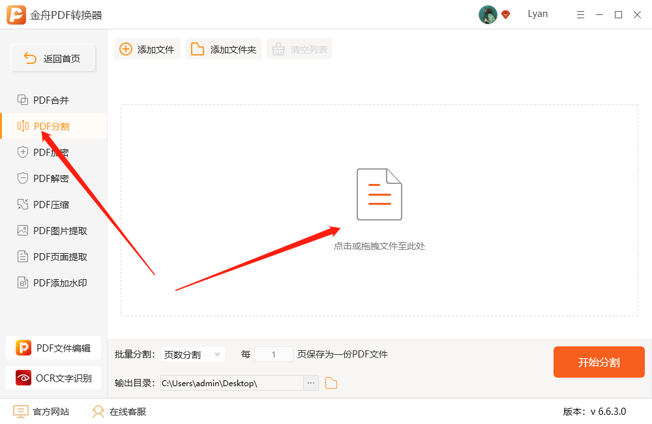Click the 金舟PDF转换器 app logo
The height and width of the screenshot is (424, 652).
click(x=16, y=15)
